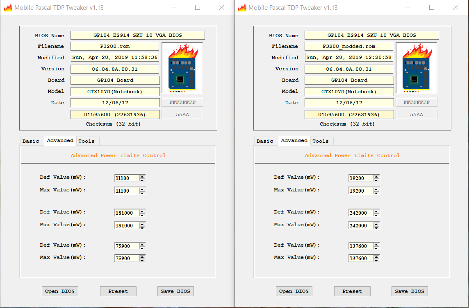Click the FFFFFFFF box in the P3200_modded.rom window
This screenshot has width=469, height=308.
point(417,102)
